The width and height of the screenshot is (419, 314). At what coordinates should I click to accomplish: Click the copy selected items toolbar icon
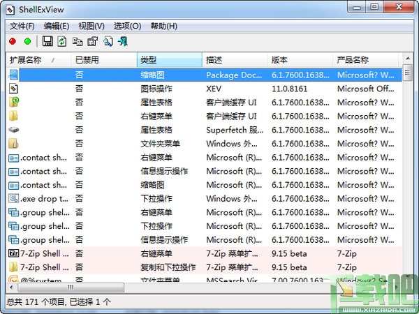[78, 41]
